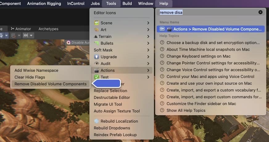269x142 pixels.
Task: Click the Art palette icon
Action: coord(97,30)
